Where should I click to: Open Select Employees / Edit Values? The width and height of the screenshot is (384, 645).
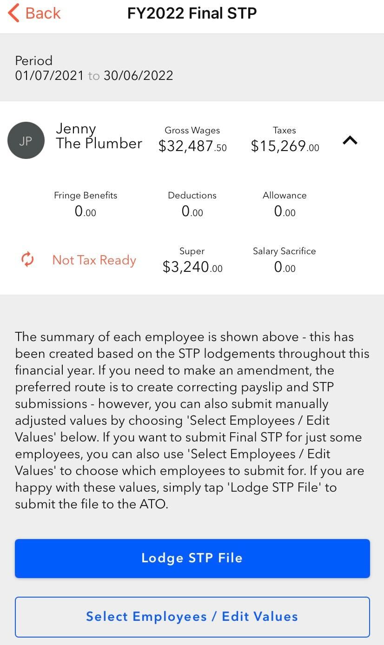pyautogui.click(x=192, y=617)
